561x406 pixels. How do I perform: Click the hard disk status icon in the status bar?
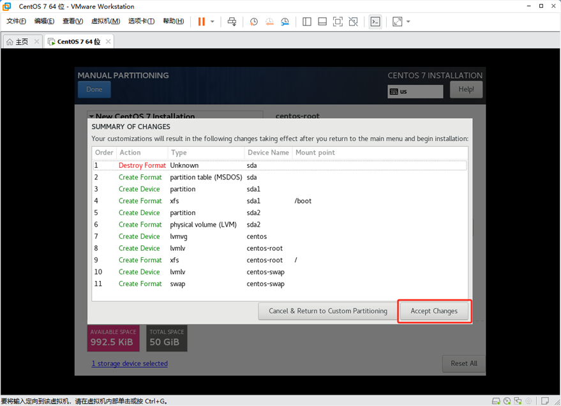[496, 401]
